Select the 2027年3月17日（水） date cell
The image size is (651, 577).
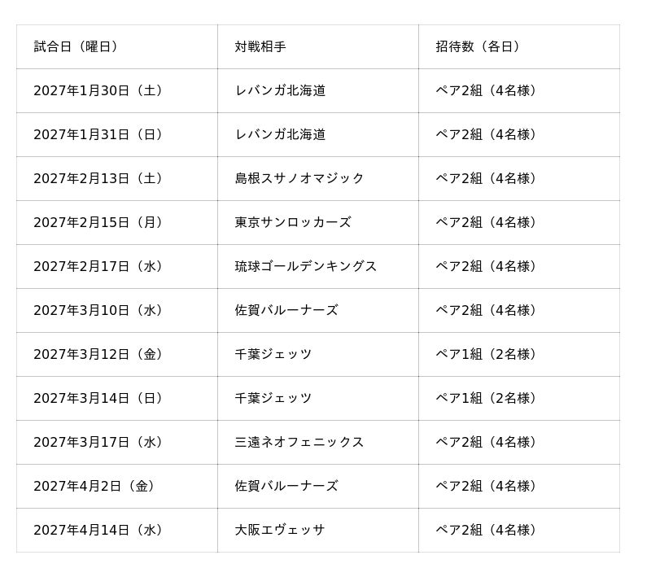(x=116, y=443)
